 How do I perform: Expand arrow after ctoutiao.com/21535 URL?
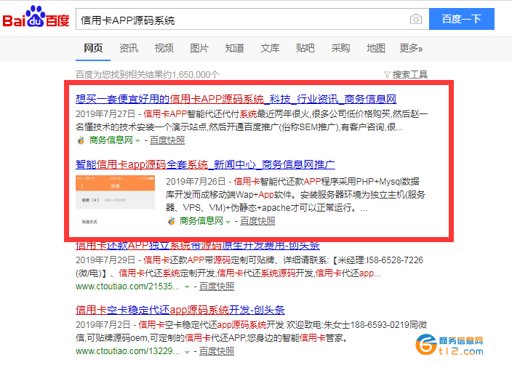tap(187, 287)
